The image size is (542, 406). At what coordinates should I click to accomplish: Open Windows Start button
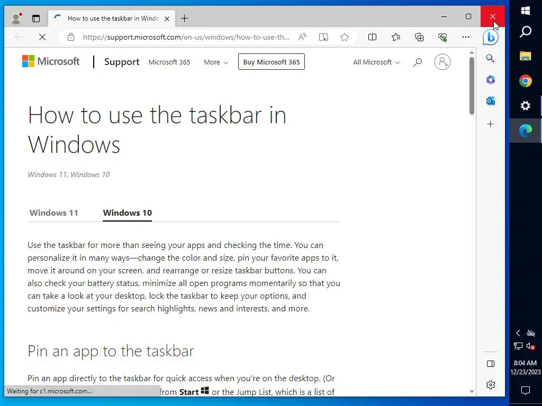tap(526, 11)
